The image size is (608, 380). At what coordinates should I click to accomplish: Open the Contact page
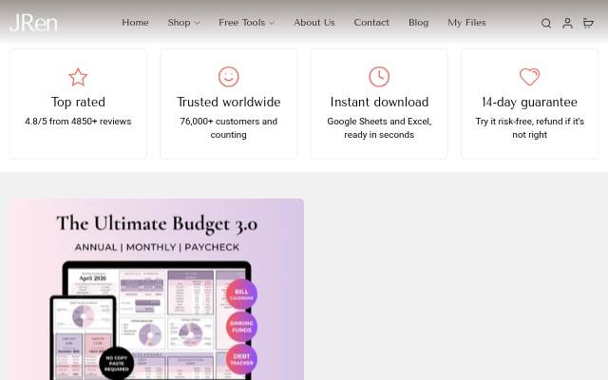click(x=371, y=23)
